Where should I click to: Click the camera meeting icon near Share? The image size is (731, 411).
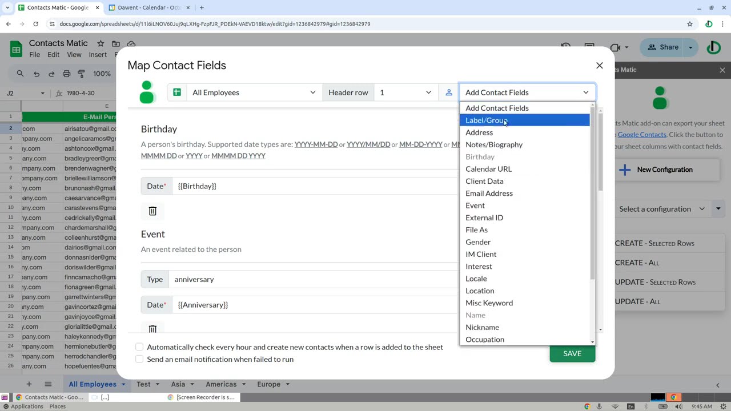tap(614, 47)
